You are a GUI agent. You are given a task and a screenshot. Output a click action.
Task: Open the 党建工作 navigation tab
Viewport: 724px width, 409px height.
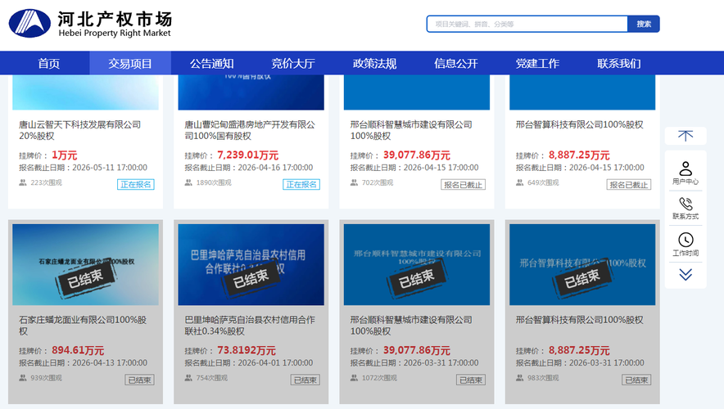(x=537, y=63)
